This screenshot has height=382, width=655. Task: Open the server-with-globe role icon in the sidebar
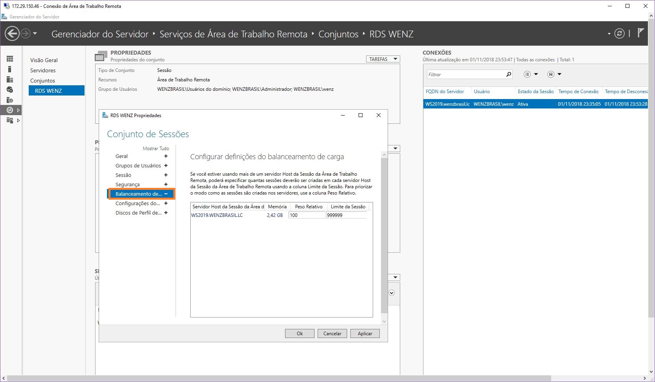(10, 100)
